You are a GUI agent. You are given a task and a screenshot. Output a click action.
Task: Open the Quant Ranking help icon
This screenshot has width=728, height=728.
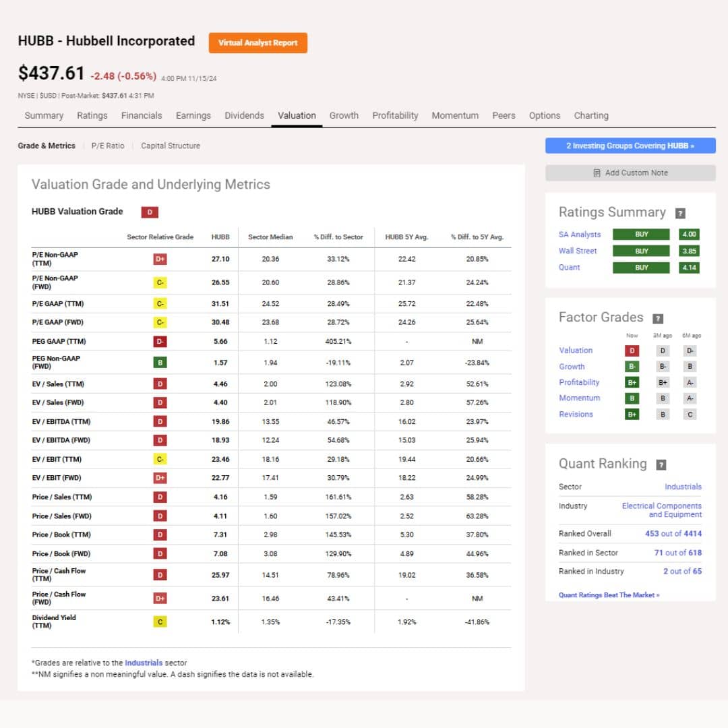coord(661,464)
